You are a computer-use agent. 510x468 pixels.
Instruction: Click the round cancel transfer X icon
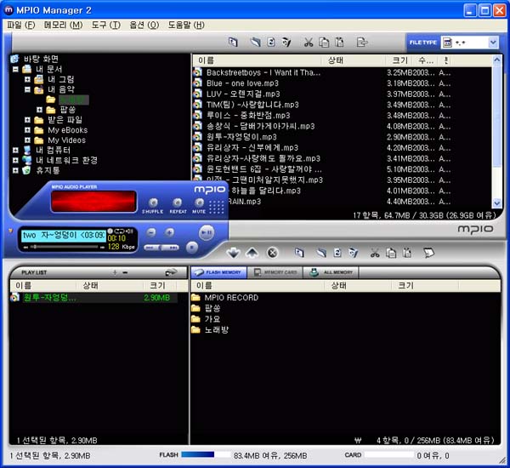[273, 253]
